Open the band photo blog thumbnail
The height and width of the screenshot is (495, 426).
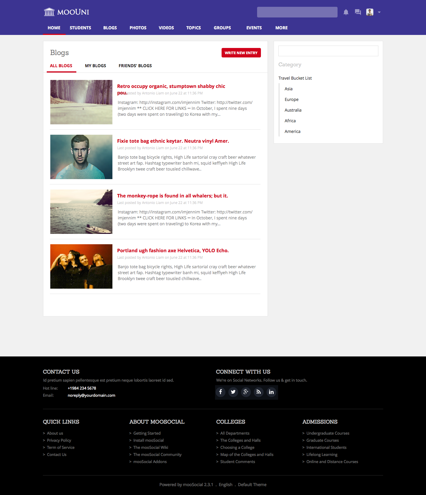pyautogui.click(x=81, y=266)
